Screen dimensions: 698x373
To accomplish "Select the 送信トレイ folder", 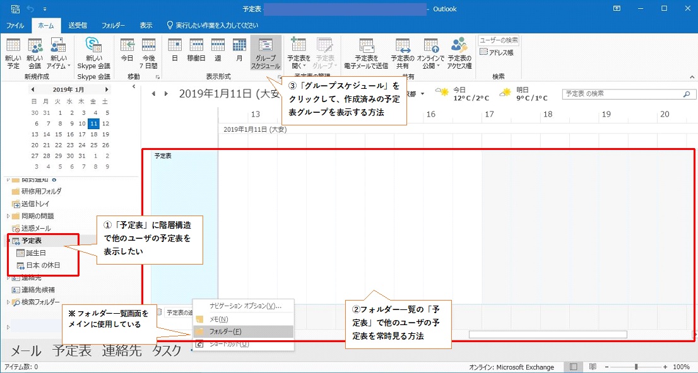I will [x=31, y=204].
